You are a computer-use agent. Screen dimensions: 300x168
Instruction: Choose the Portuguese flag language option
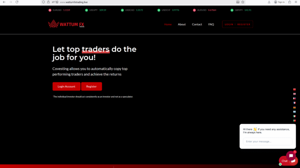pos(294,120)
